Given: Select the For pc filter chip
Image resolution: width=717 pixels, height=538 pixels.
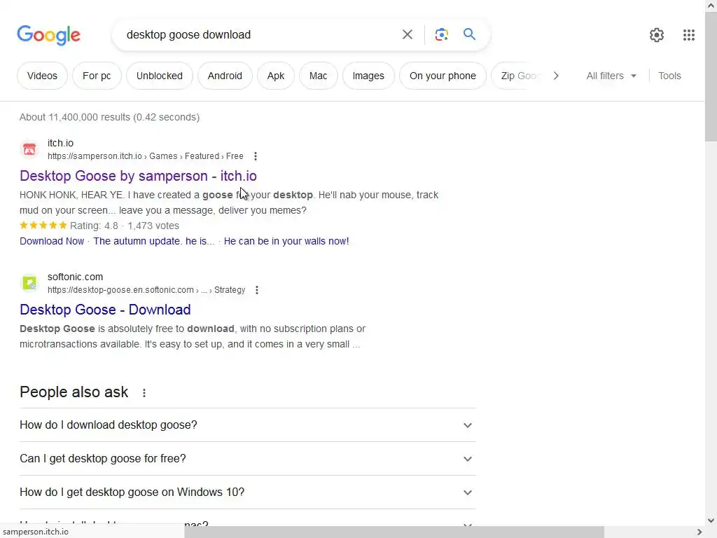Looking at the screenshot, I should pyautogui.click(x=97, y=76).
